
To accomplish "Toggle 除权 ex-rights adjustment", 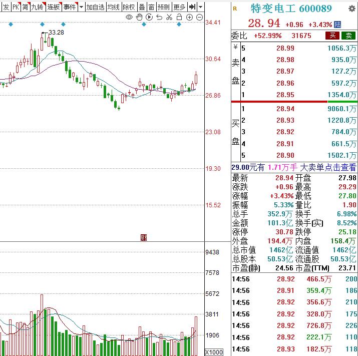I will tap(129, 7).
